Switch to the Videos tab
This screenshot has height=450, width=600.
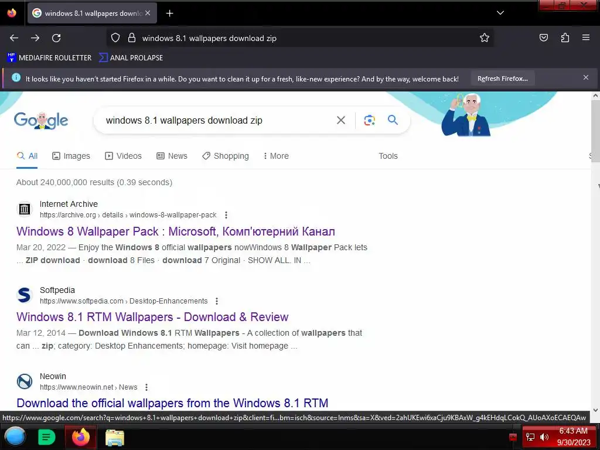tap(123, 156)
